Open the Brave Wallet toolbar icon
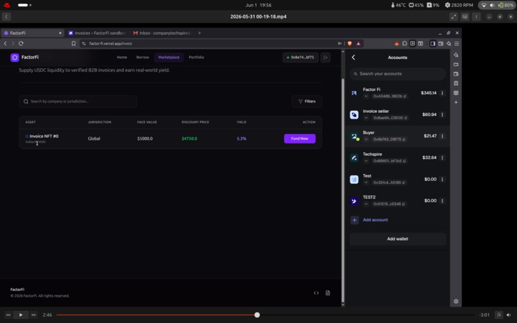The height and width of the screenshot is (323, 517). click(x=441, y=44)
